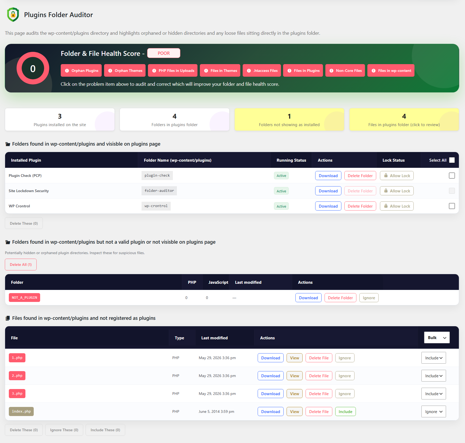This screenshot has height=443, width=465.
Task: Delete the wp-crontrol folder
Action: pyautogui.click(x=360, y=206)
